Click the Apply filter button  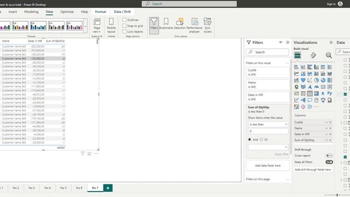point(282,154)
